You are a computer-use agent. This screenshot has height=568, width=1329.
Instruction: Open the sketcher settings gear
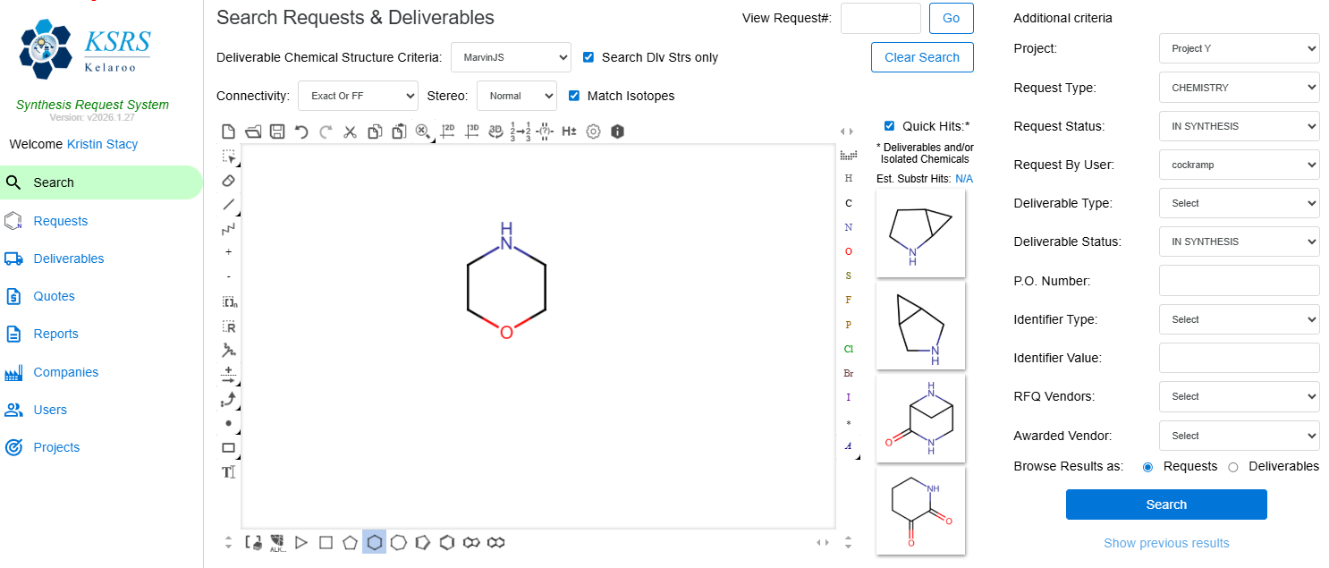pyautogui.click(x=593, y=131)
